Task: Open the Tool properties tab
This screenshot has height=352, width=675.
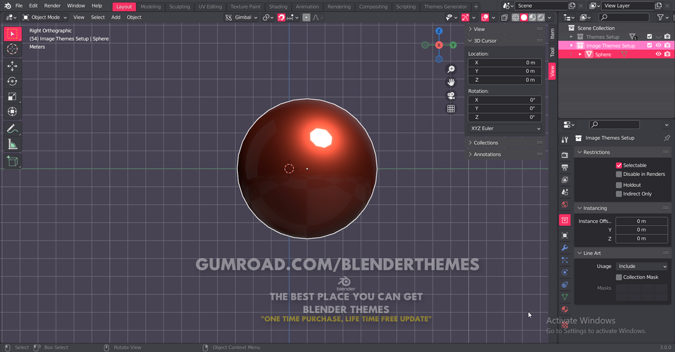Action: pyautogui.click(x=565, y=140)
